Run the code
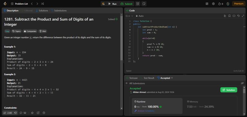The image size is (247, 117). [x=112, y=4]
